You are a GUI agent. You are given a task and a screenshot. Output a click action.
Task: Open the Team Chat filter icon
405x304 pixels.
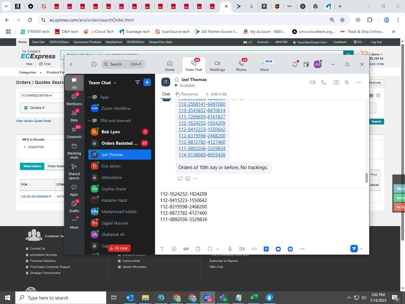(x=138, y=82)
